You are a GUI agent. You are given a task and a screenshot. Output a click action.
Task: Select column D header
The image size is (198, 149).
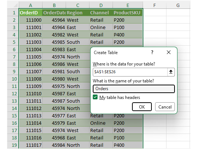pos(101,6)
